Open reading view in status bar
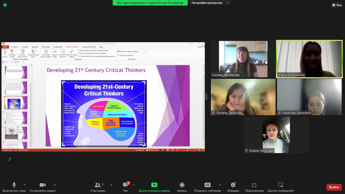 pyautogui.click(x=172, y=150)
